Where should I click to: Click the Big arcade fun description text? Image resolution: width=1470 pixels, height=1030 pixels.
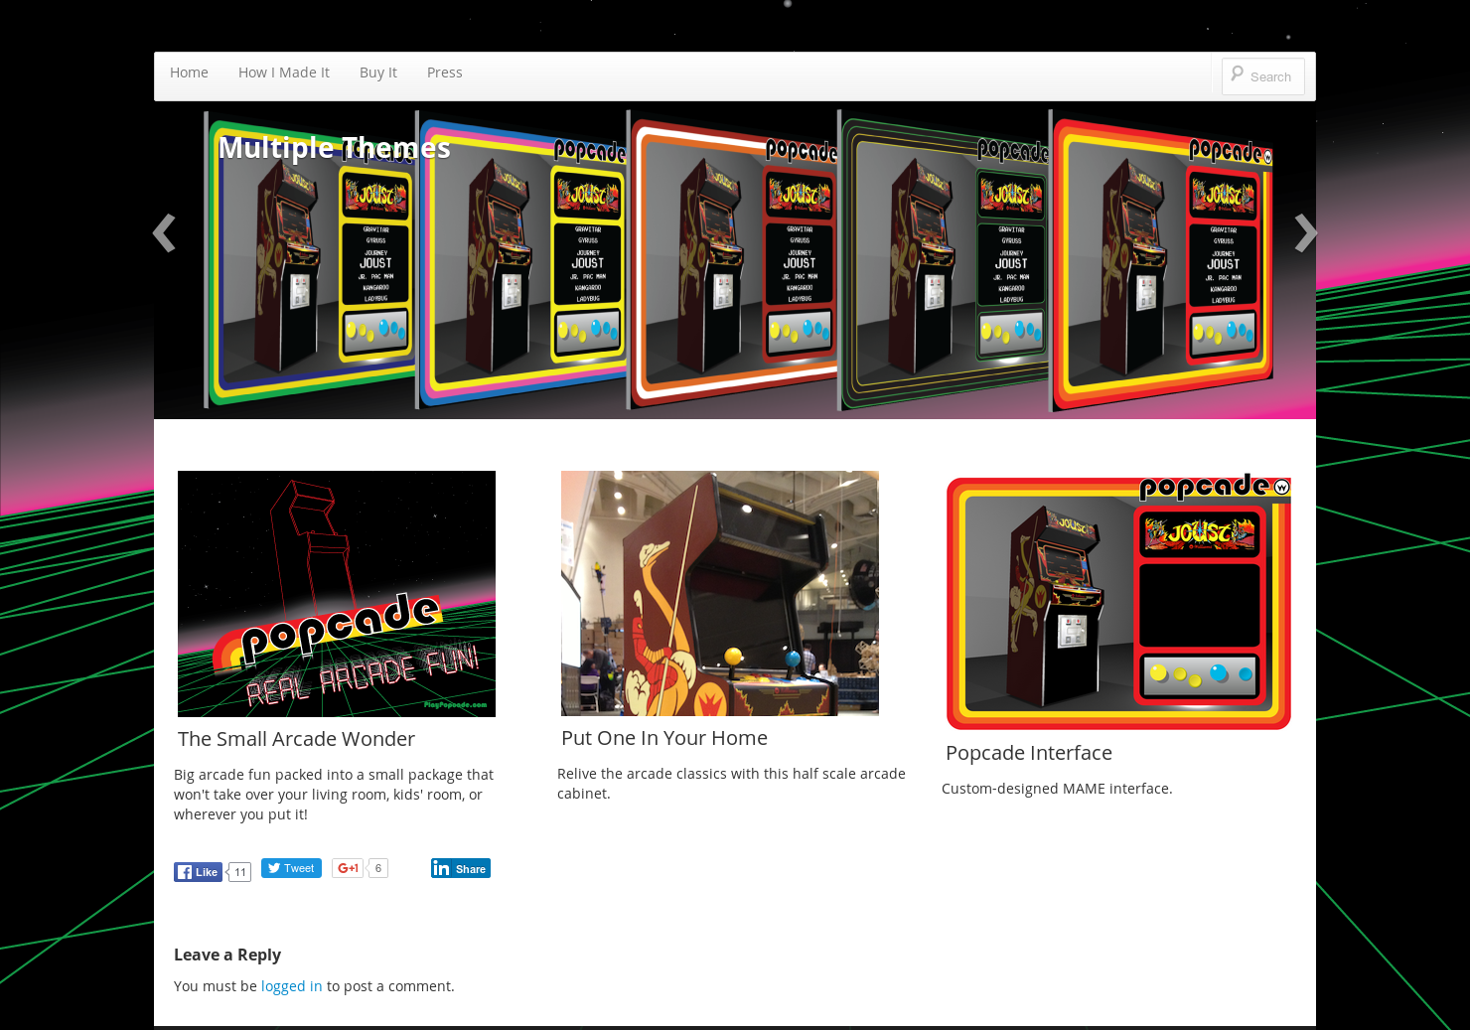pos(334,795)
